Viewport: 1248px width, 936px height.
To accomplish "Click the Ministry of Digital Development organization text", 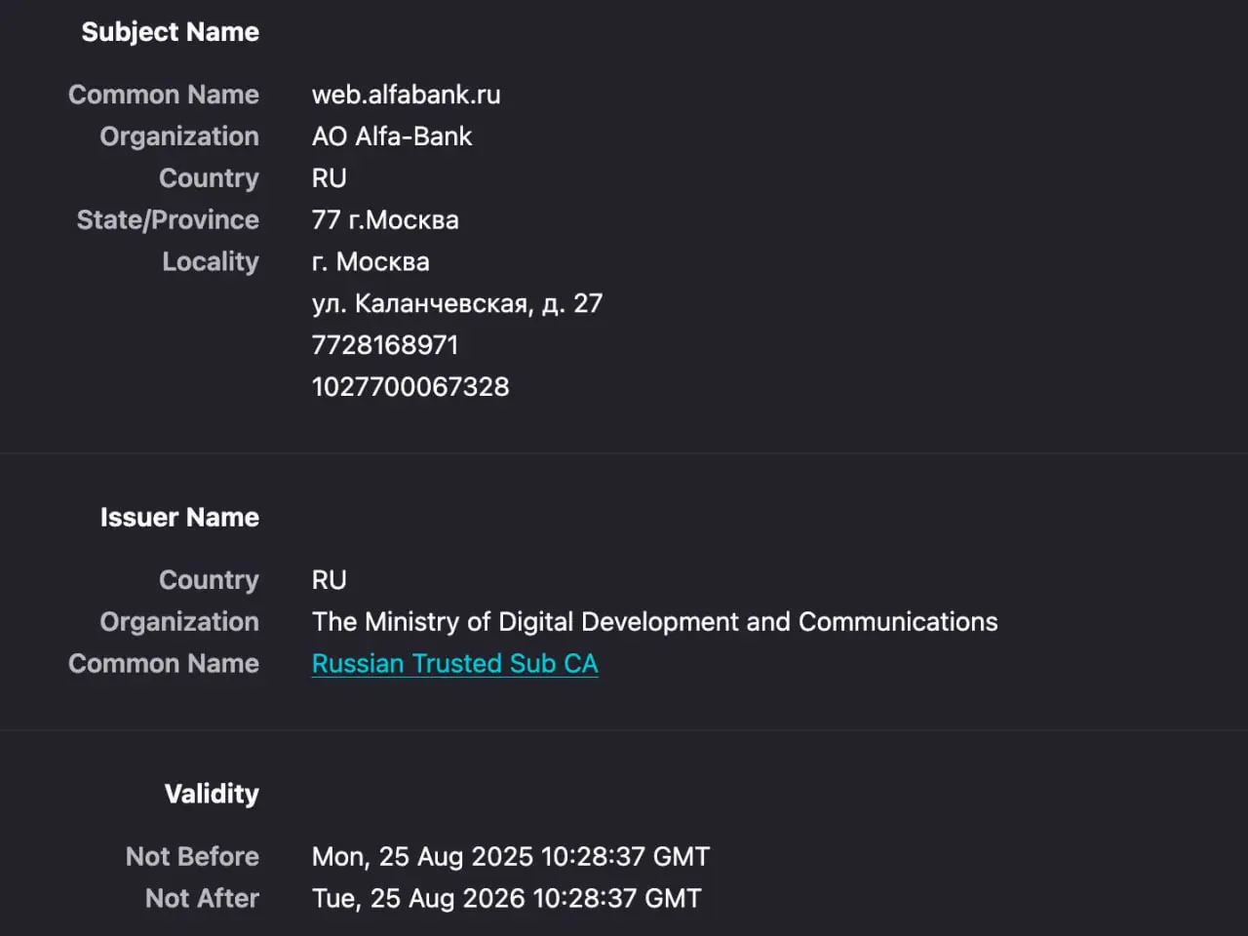I will (x=655, y=622).
